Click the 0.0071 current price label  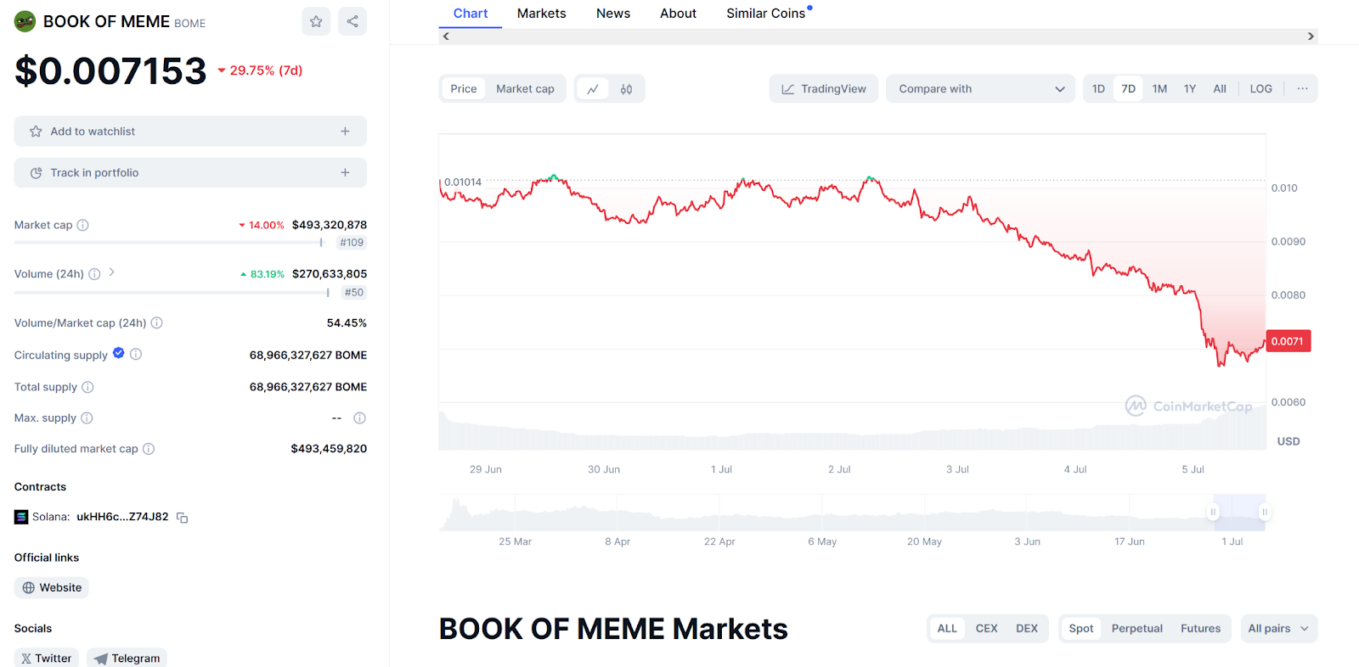[x=1288, y=341]
